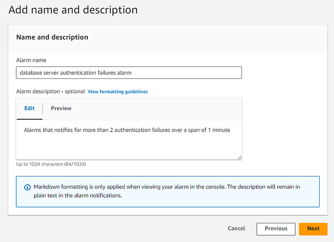Image resolution: width=334 pixels, height=242 pixels.
Task: Click the divider between Edit and Preview
Action: [42, 109]
